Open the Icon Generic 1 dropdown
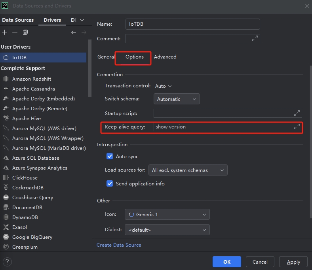Viewport: 312px width, 270px height. [167, 214]
